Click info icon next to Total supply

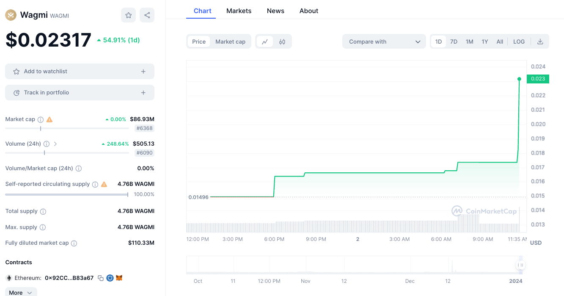pos(43,211)
